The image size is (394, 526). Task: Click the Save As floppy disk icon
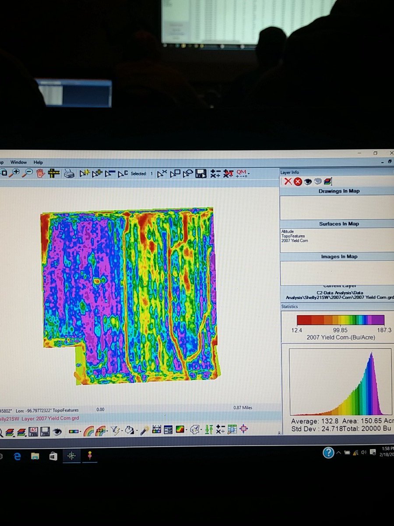pyautogui.click(x=33, y=431)
